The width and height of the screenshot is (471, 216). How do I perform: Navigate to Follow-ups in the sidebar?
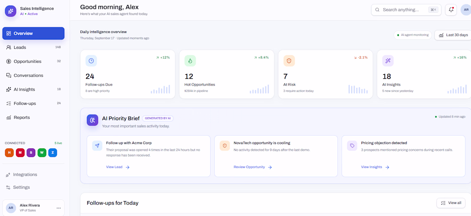point(33,103)
